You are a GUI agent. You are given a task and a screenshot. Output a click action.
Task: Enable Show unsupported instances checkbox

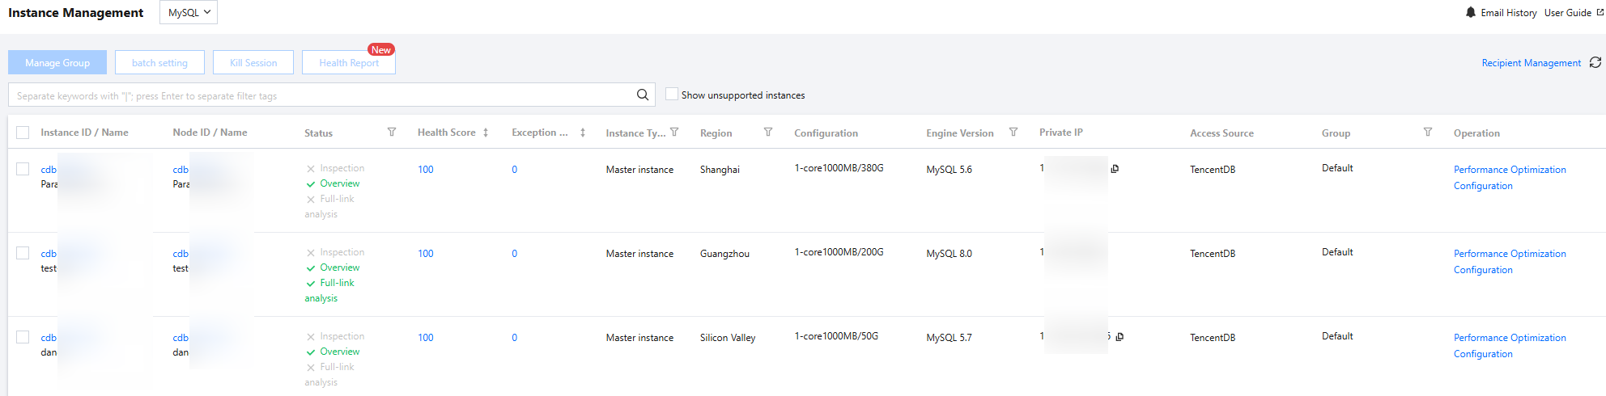671,94
